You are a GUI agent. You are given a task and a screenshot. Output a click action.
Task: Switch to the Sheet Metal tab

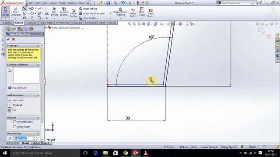pos(46,23)
